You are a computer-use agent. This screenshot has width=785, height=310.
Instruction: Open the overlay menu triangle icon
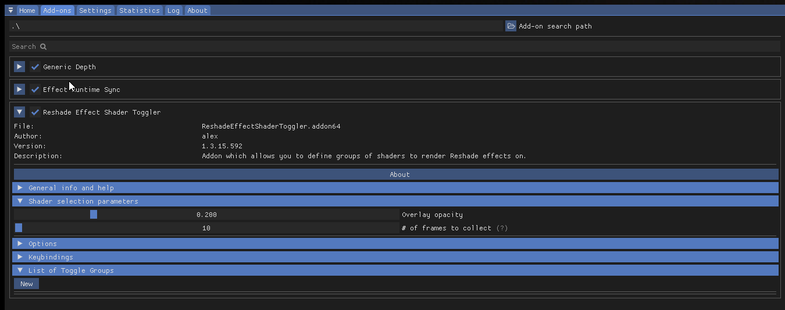point(10,10)
